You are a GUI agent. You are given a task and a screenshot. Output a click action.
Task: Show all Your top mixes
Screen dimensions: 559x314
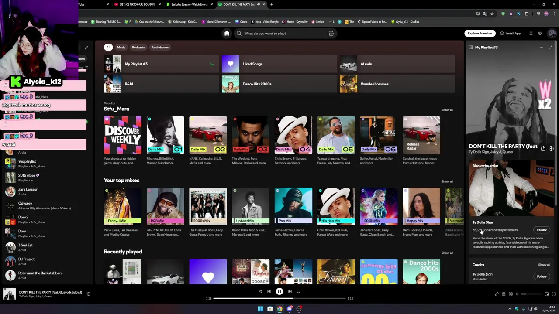(447, 181)
